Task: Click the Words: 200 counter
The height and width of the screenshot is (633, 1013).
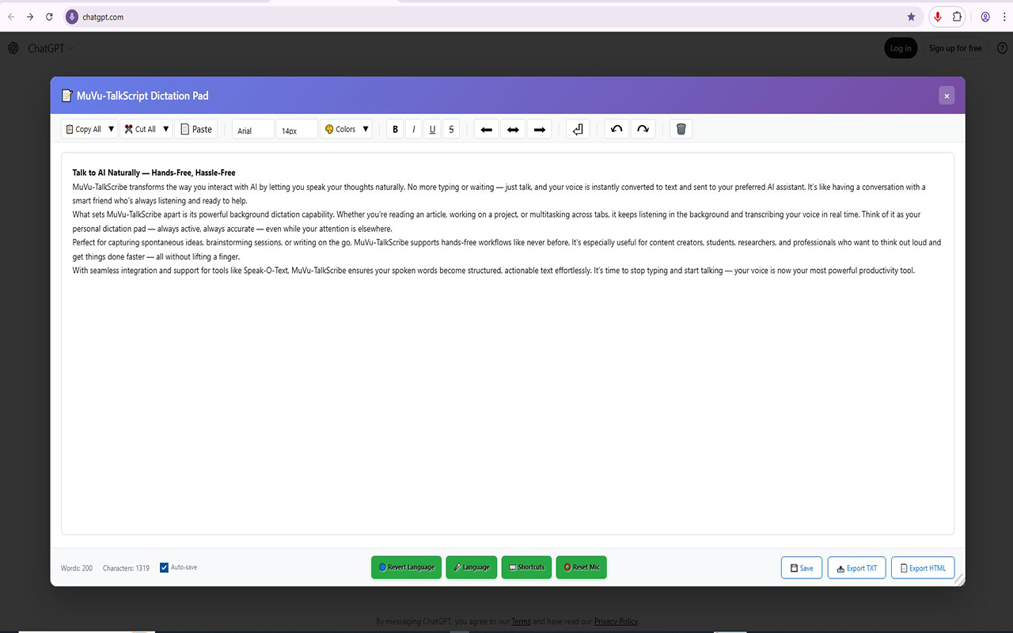Action: pos(77,568)
